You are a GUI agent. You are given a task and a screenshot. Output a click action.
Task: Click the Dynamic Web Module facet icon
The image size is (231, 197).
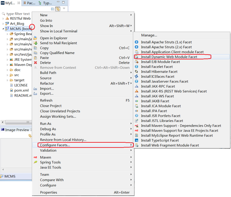tap(137, 57)
